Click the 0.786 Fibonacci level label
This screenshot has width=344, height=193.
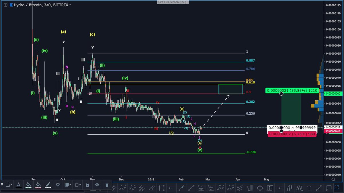pyautogui.click(x=250, y=69)
